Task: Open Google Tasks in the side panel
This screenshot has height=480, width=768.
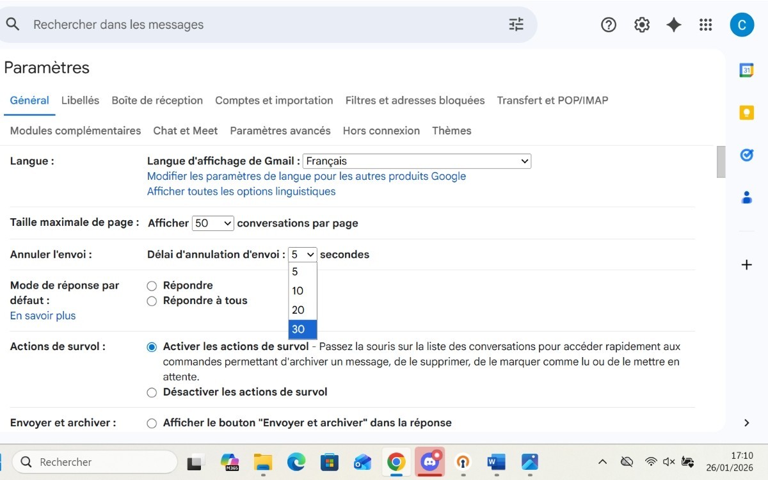Action: tap(746, 154)
